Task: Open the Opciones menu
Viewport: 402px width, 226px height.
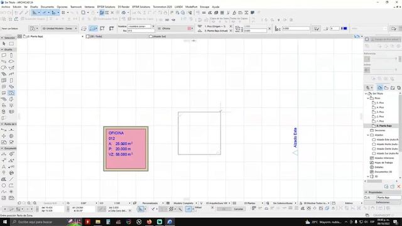Action: (62, 7)
